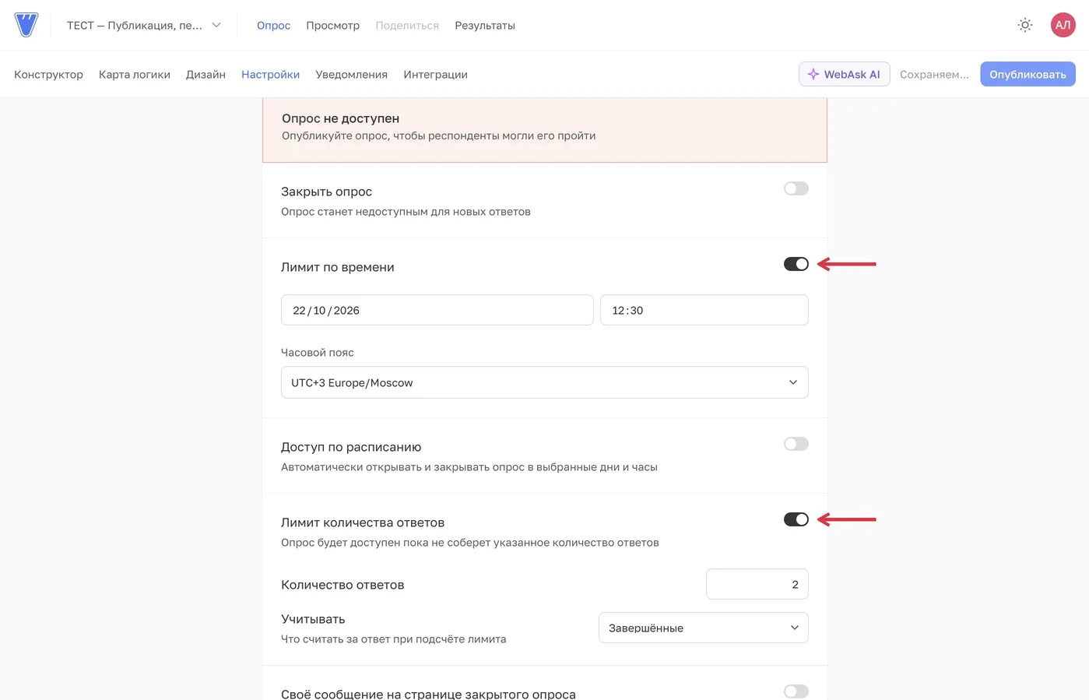Viewport: 1089px width, 700px height.
Task: Enable the Доступ по расписанию toggle
Action: point(796,444)
